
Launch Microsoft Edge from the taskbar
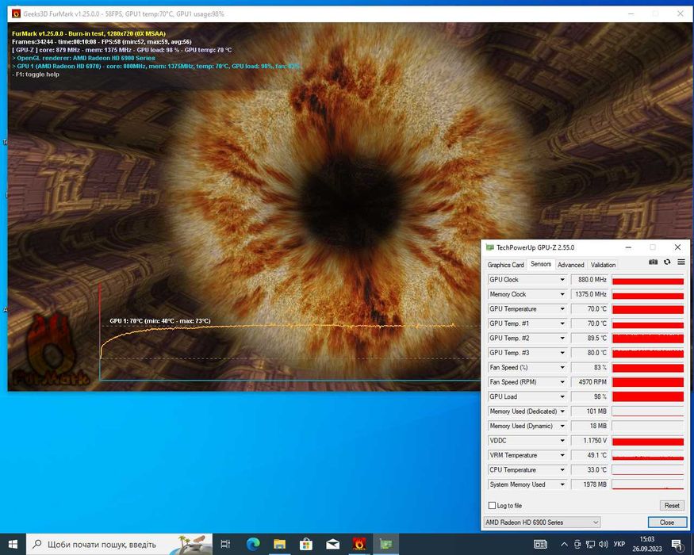(253, 544)
